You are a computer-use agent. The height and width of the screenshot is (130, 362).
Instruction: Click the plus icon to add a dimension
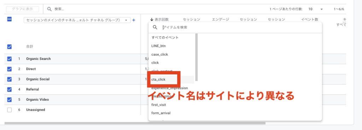point(134,20)
